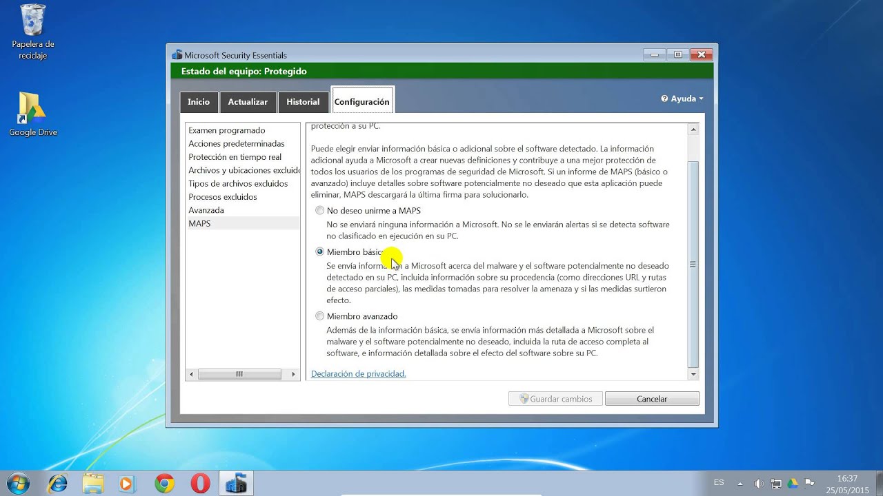Close the Security Essentials window
The image size is (883, 496).
click(702, 54)
